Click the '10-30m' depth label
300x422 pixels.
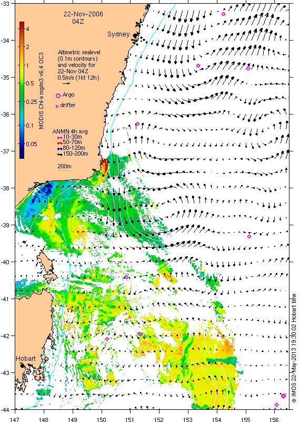point(72,137)
